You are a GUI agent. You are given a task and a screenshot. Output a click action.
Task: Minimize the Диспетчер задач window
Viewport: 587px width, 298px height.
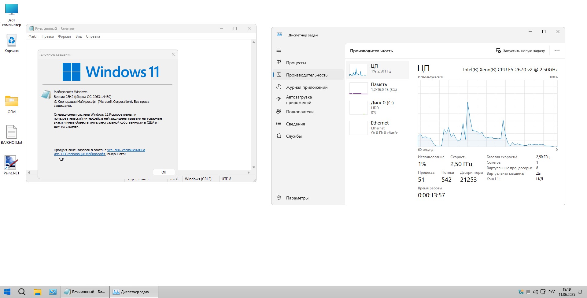[x=530, y=32]
